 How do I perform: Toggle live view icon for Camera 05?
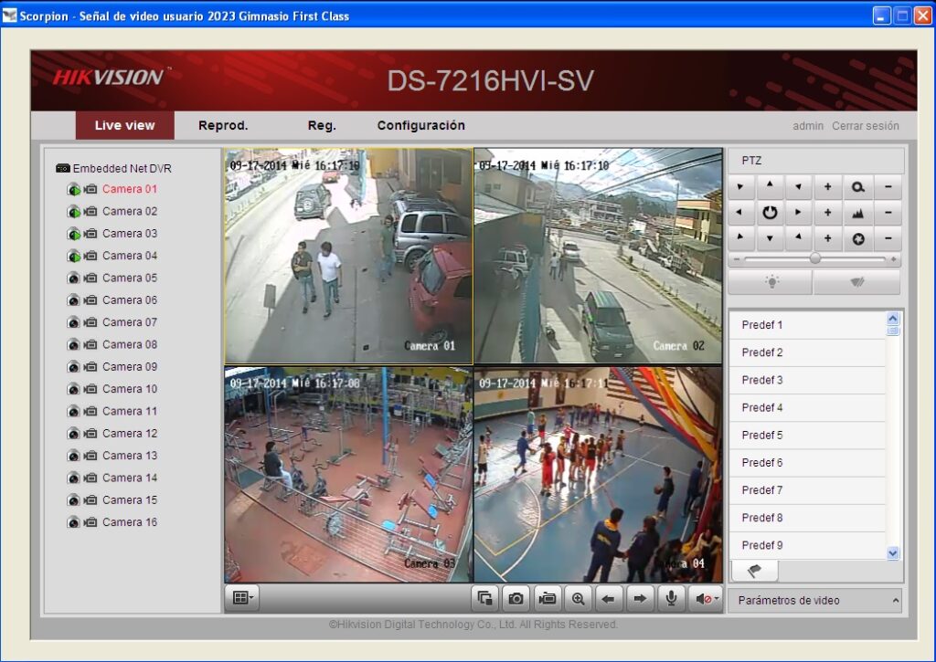73,278
